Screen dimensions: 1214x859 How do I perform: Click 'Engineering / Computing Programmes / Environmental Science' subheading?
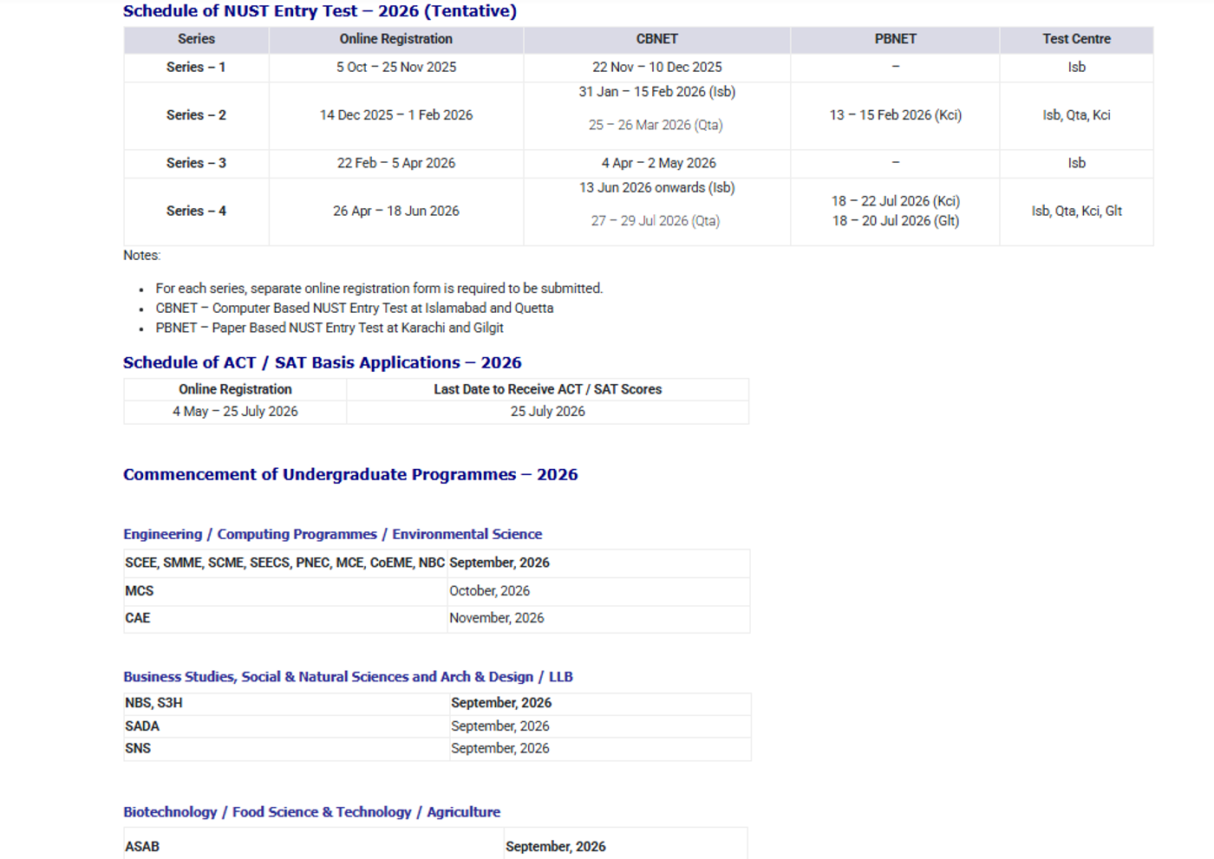[333, 535]
